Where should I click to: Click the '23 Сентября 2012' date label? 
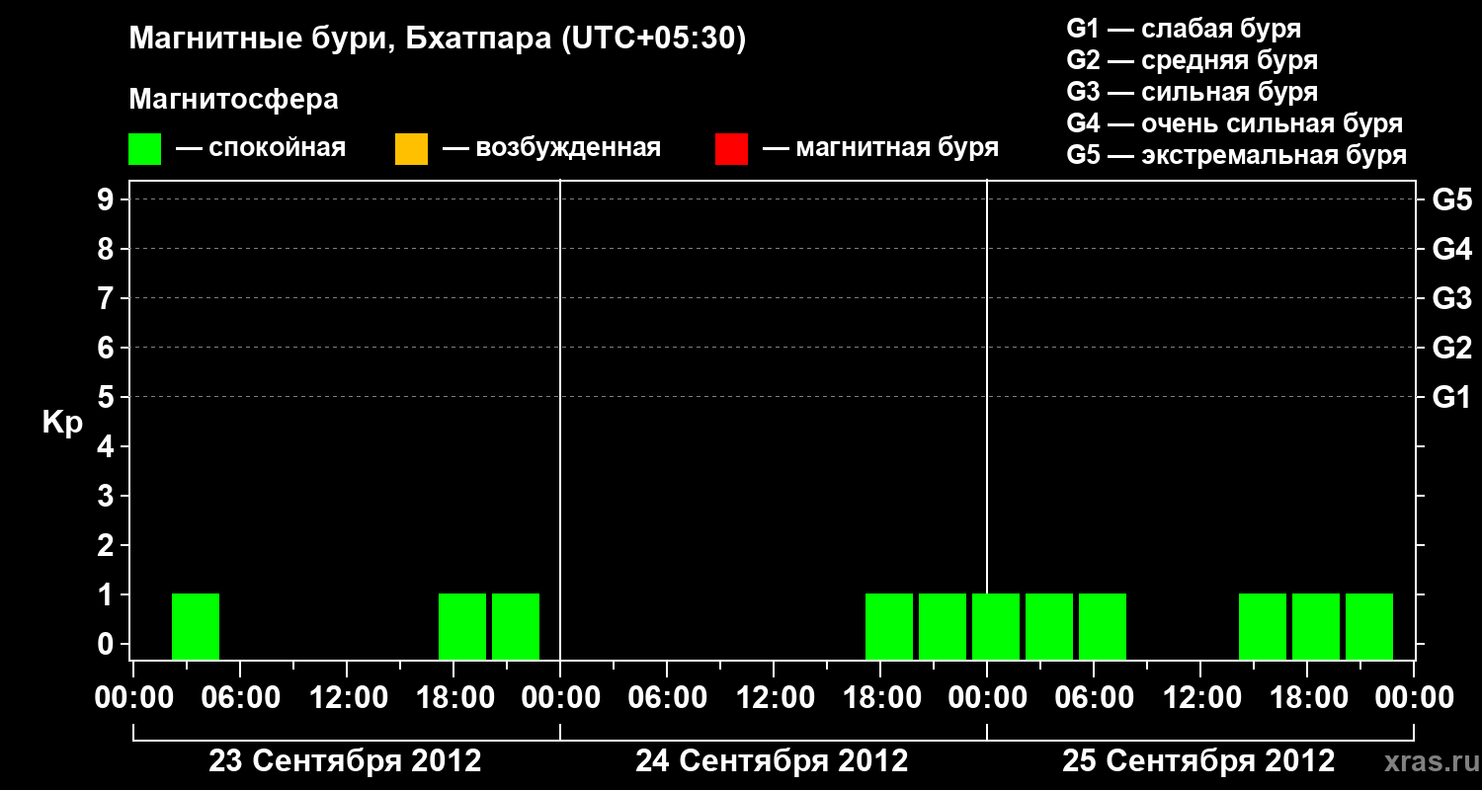345,761
